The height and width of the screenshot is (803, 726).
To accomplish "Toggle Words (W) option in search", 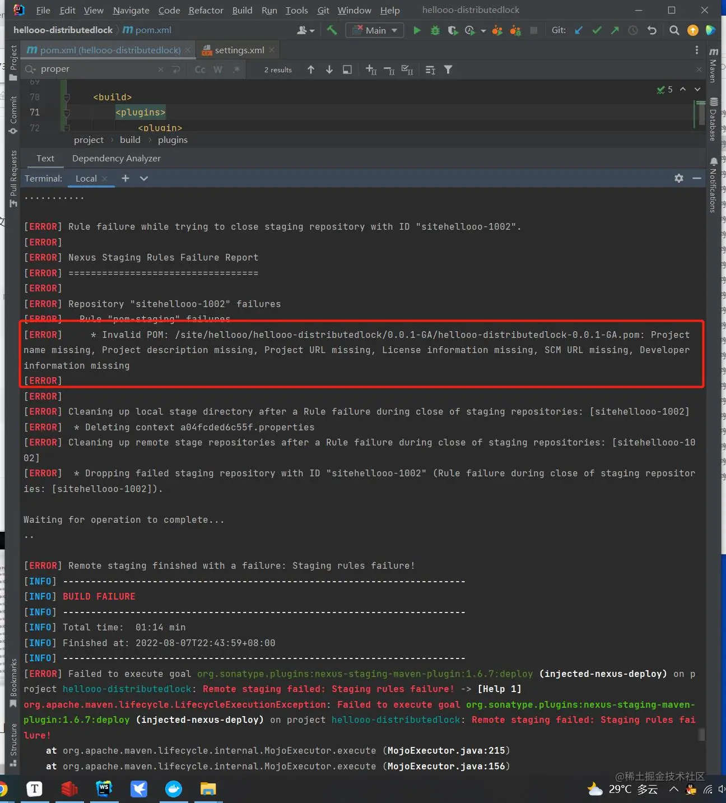I will click(x=218, y=69).
